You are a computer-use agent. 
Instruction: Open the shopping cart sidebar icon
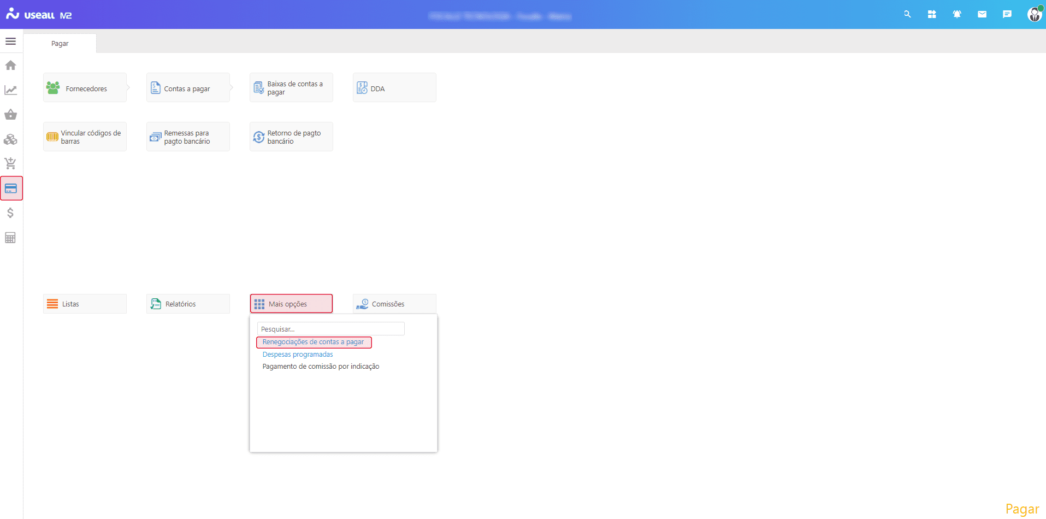coord(10,163)
